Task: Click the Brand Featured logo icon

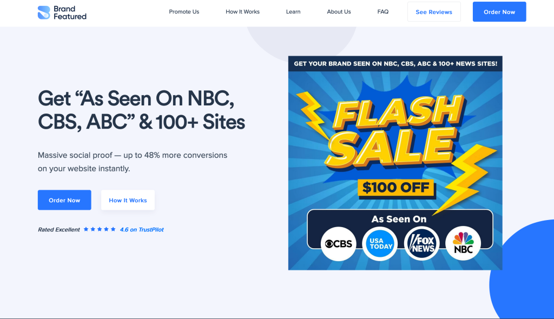Action: (x=44, y=12)
